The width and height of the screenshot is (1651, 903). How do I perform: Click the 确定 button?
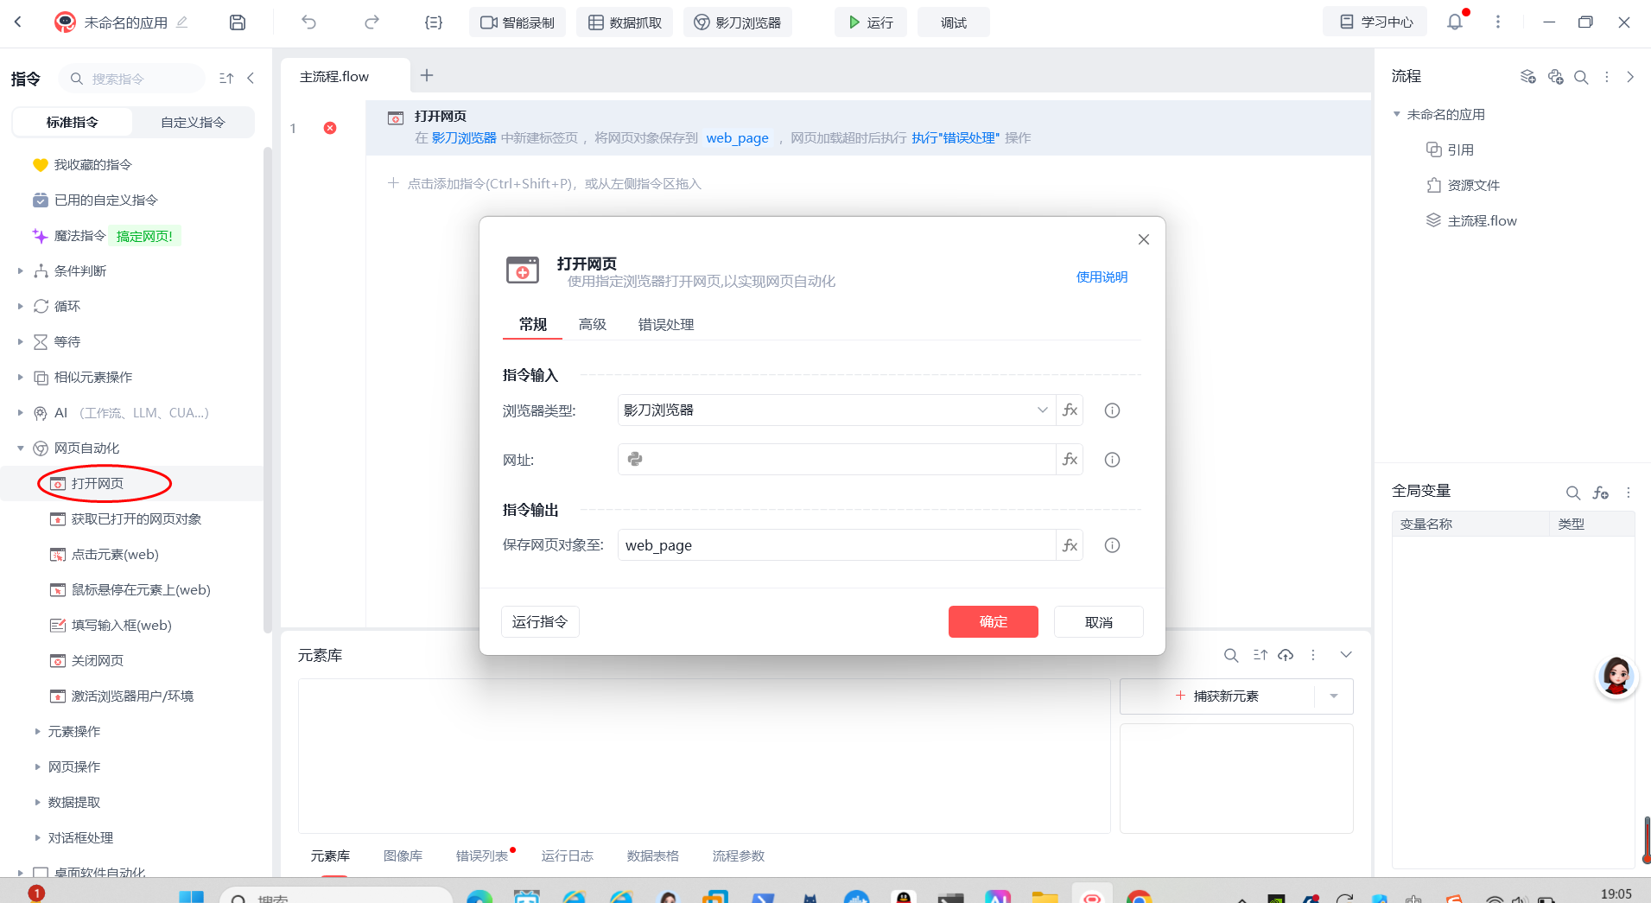pyautogui.click(x=994, y=622)
